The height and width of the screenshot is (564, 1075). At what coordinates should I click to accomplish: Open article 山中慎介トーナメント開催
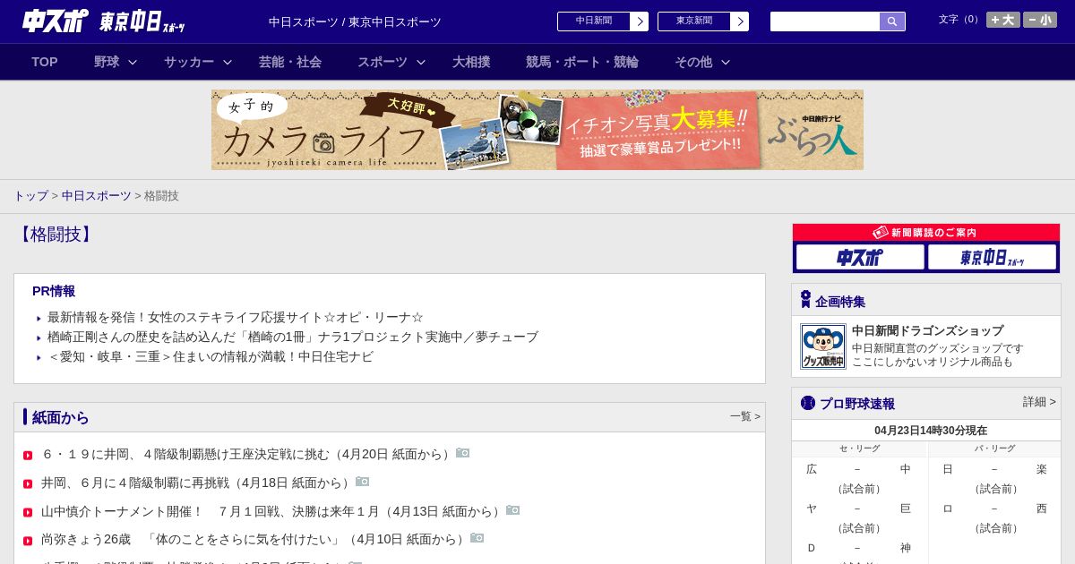coord(272,511)
